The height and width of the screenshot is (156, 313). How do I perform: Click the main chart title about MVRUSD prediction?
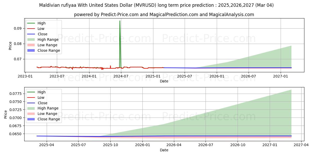(156, 5)
